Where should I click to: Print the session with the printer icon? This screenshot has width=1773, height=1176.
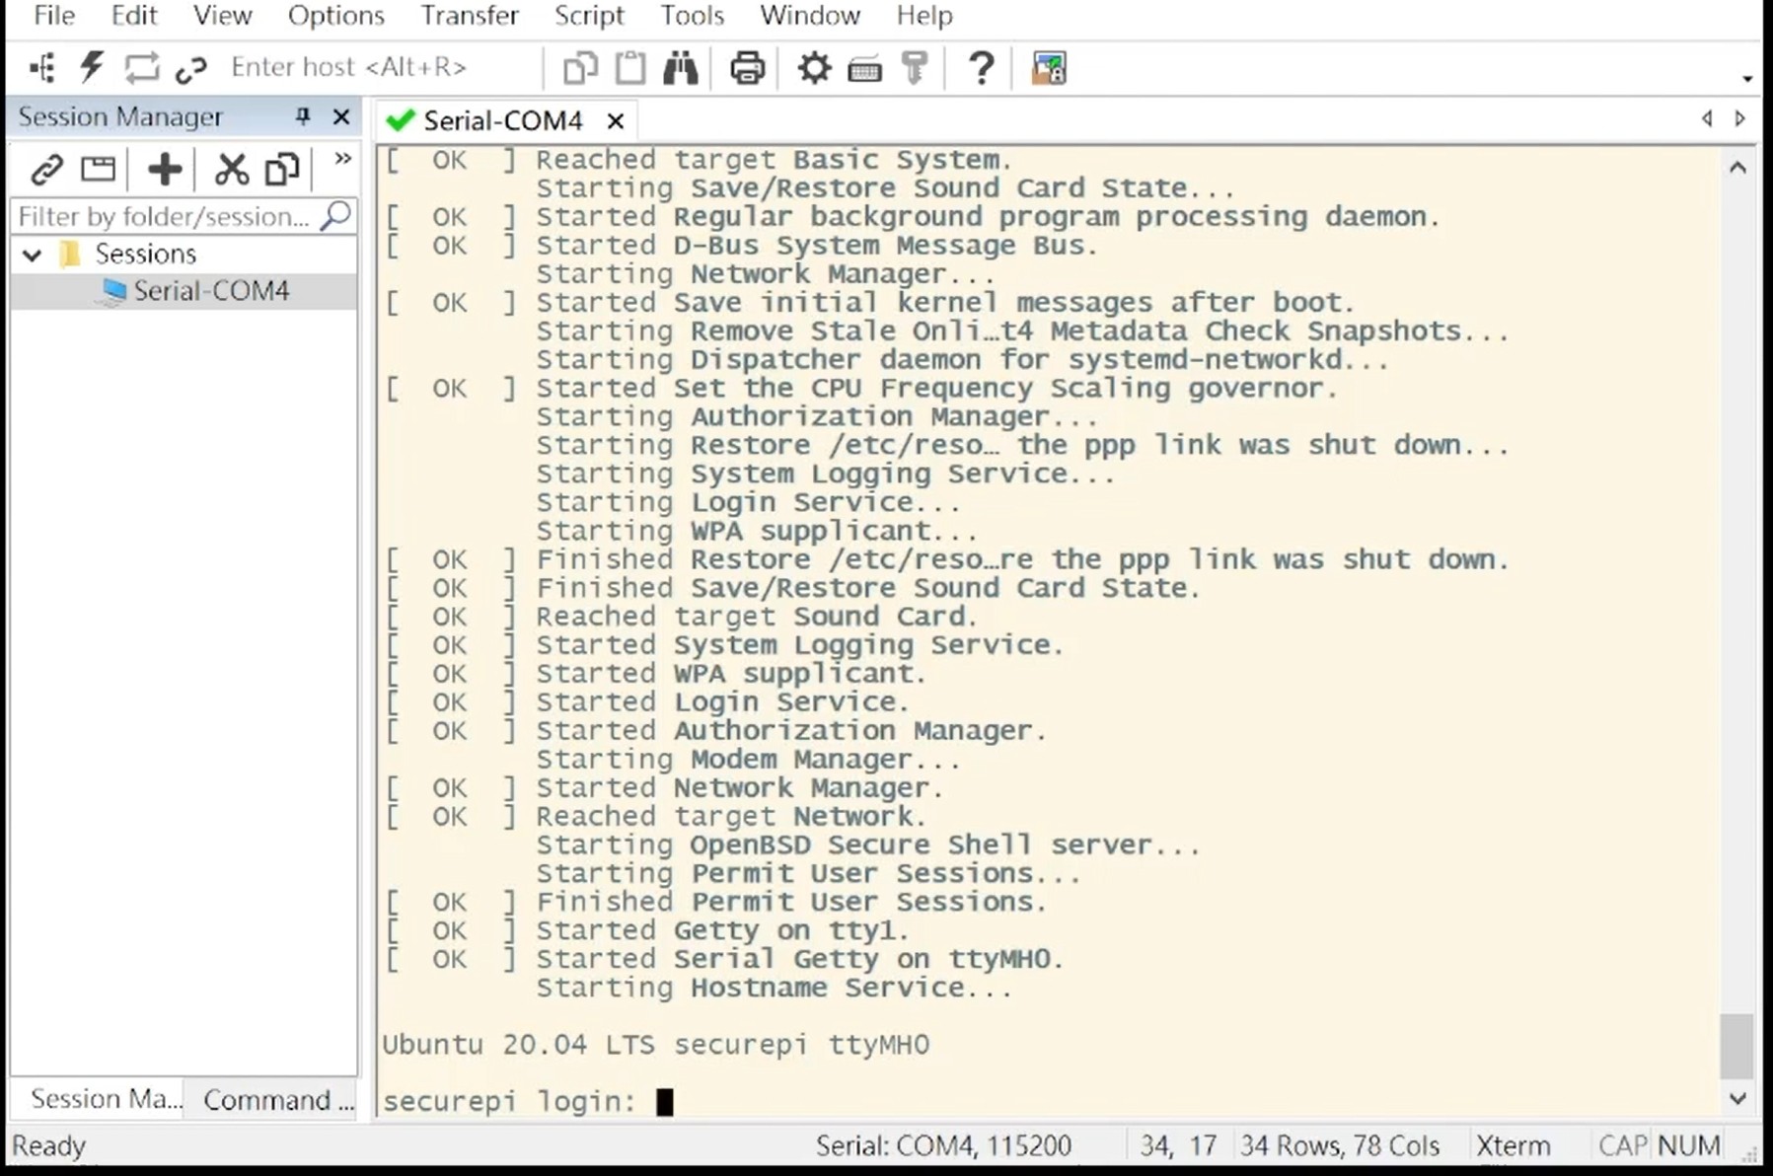pos(747,67)
